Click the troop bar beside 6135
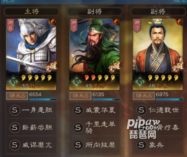Image resolution: width=187 pixels, height=157 pixels. [x=106, y=99]
